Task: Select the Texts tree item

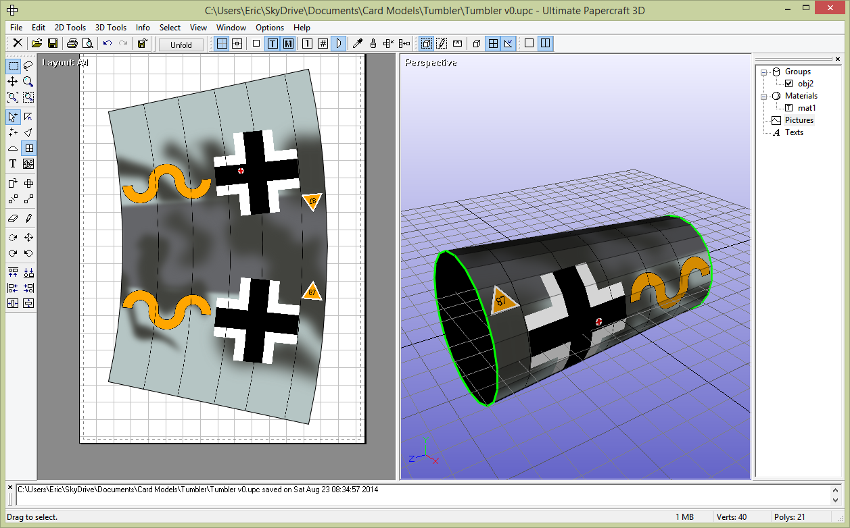Action: pyautogui.click(x=794, y=132)
